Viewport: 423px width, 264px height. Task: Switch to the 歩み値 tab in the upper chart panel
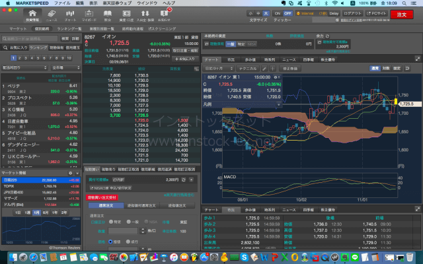pyautogui.click(x=250, y=59)
